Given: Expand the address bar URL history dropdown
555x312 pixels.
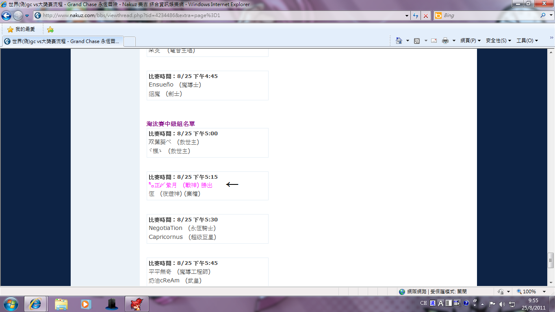Looking at the screenshot, I should (x=407, y=15).
